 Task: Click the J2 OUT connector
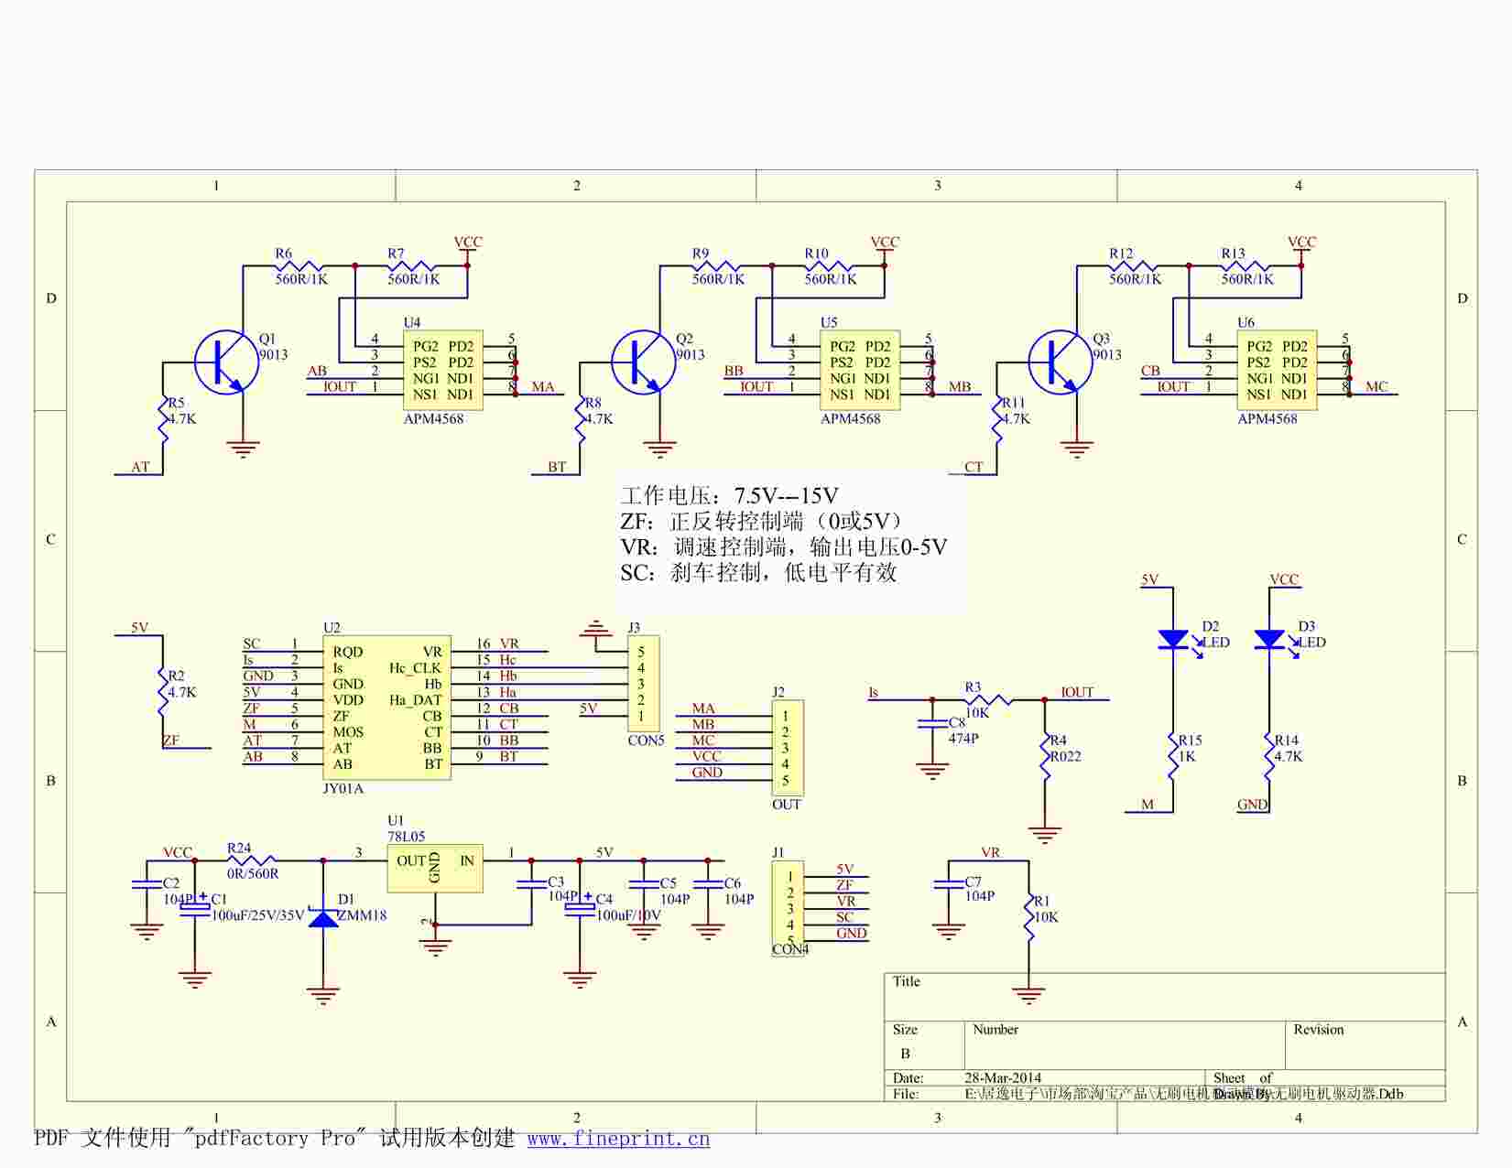pos(788,748)
